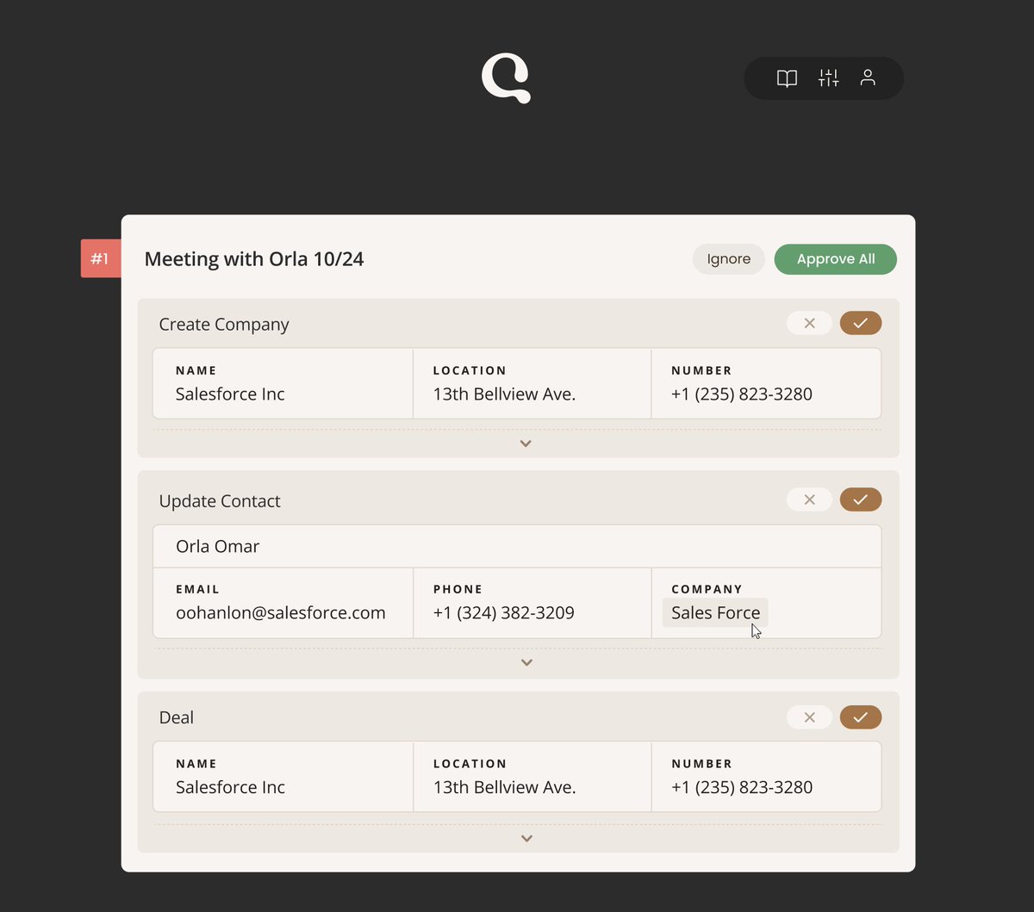The height and width of the screenshot is (912, 1034).
Task: Approve the Create Company action
Action: (860, 323)
